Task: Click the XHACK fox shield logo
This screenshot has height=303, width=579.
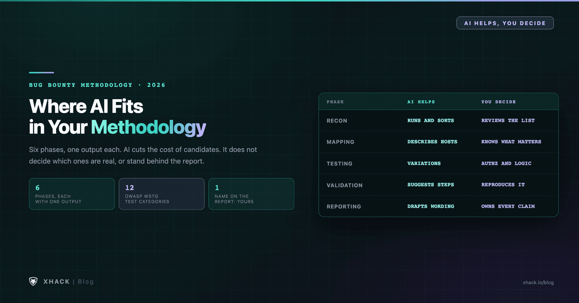Action: [x=33, y=281]
